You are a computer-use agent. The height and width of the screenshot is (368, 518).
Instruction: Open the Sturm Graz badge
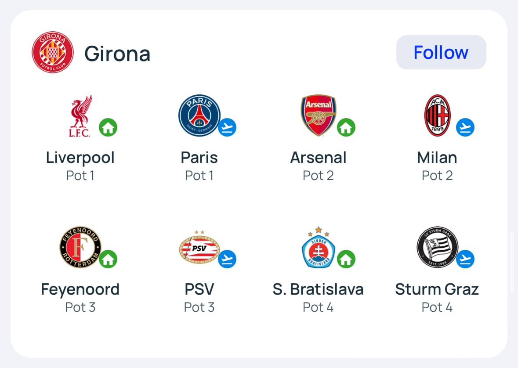pyautogui.click(x=437, y=248)
